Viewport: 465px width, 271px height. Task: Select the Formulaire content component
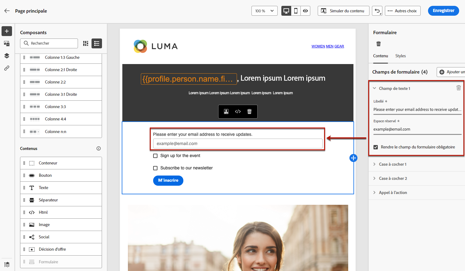[61, 262]
